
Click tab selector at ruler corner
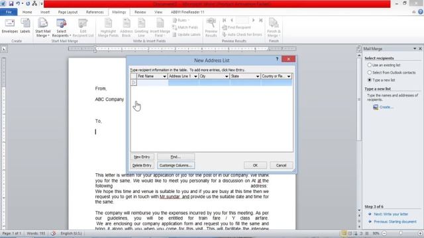coord(4,49)
